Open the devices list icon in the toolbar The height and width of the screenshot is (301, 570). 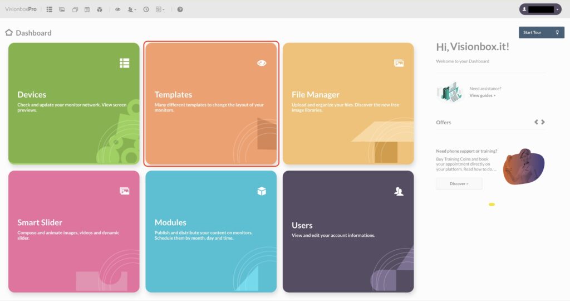[x=50, y=9]
